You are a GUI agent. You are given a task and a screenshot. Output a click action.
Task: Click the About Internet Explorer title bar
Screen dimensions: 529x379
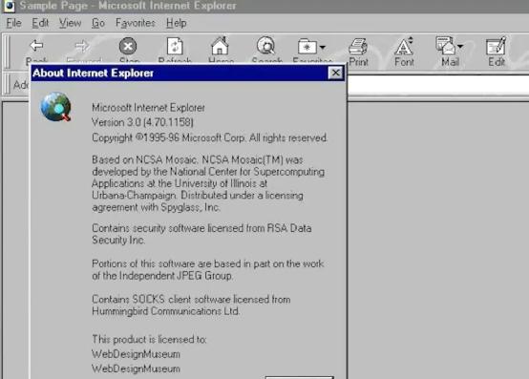tap(188, 74)
